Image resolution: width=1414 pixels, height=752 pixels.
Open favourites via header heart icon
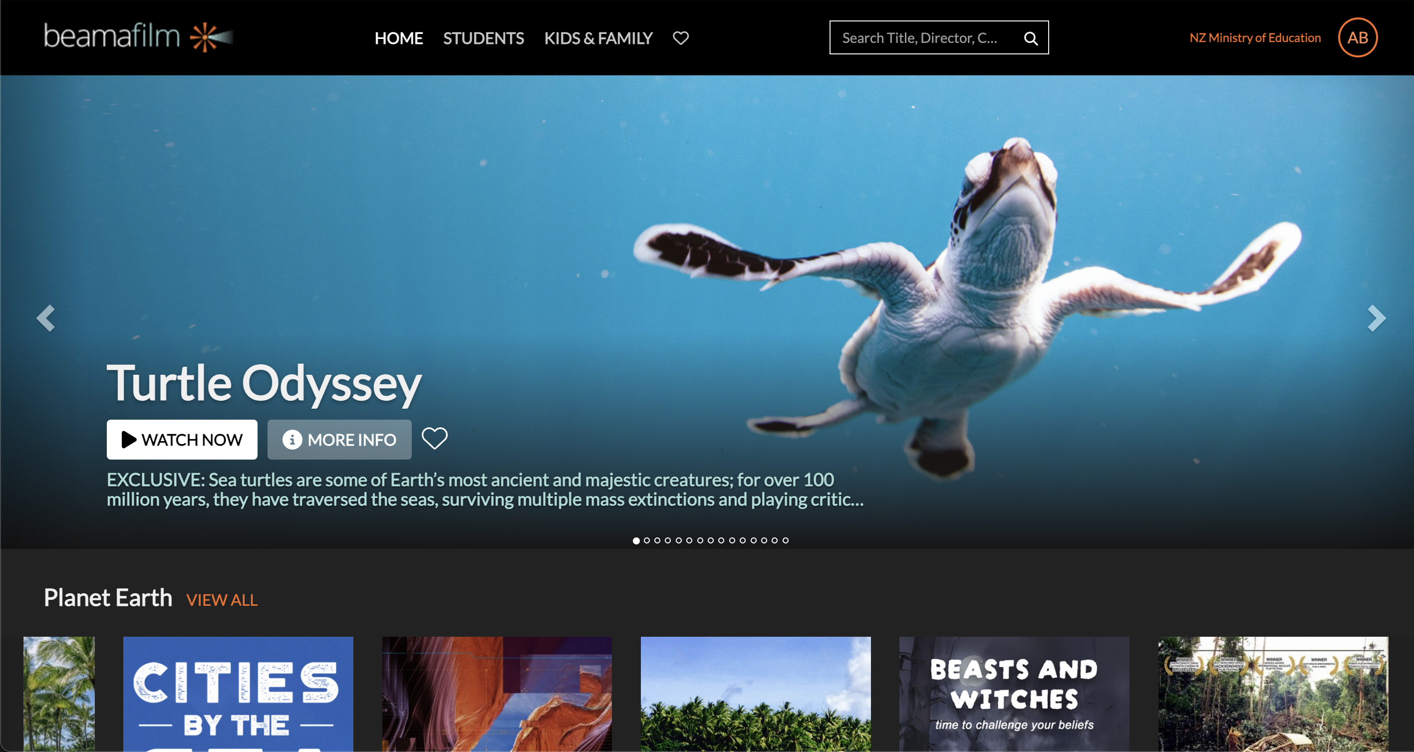(x=681, y=38)
